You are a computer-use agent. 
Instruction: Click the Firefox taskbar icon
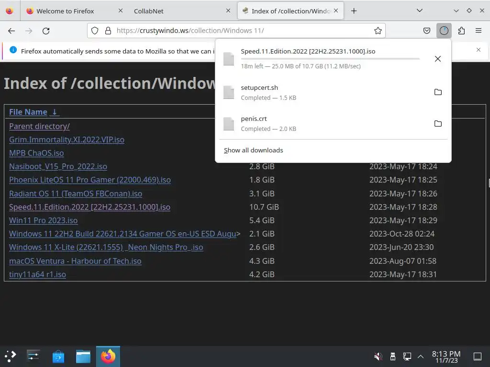(108, 356)
